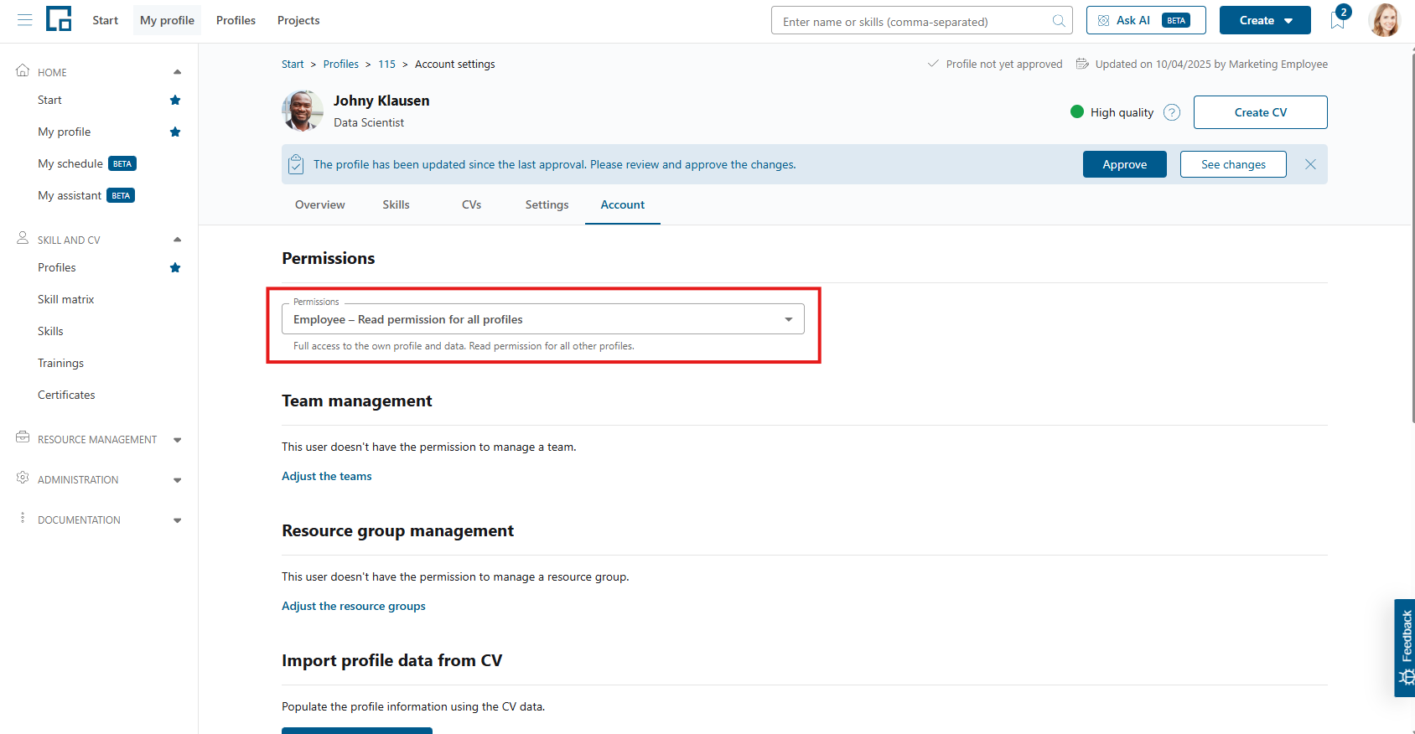Switch to the Overview tab

(x=319, y=204)
